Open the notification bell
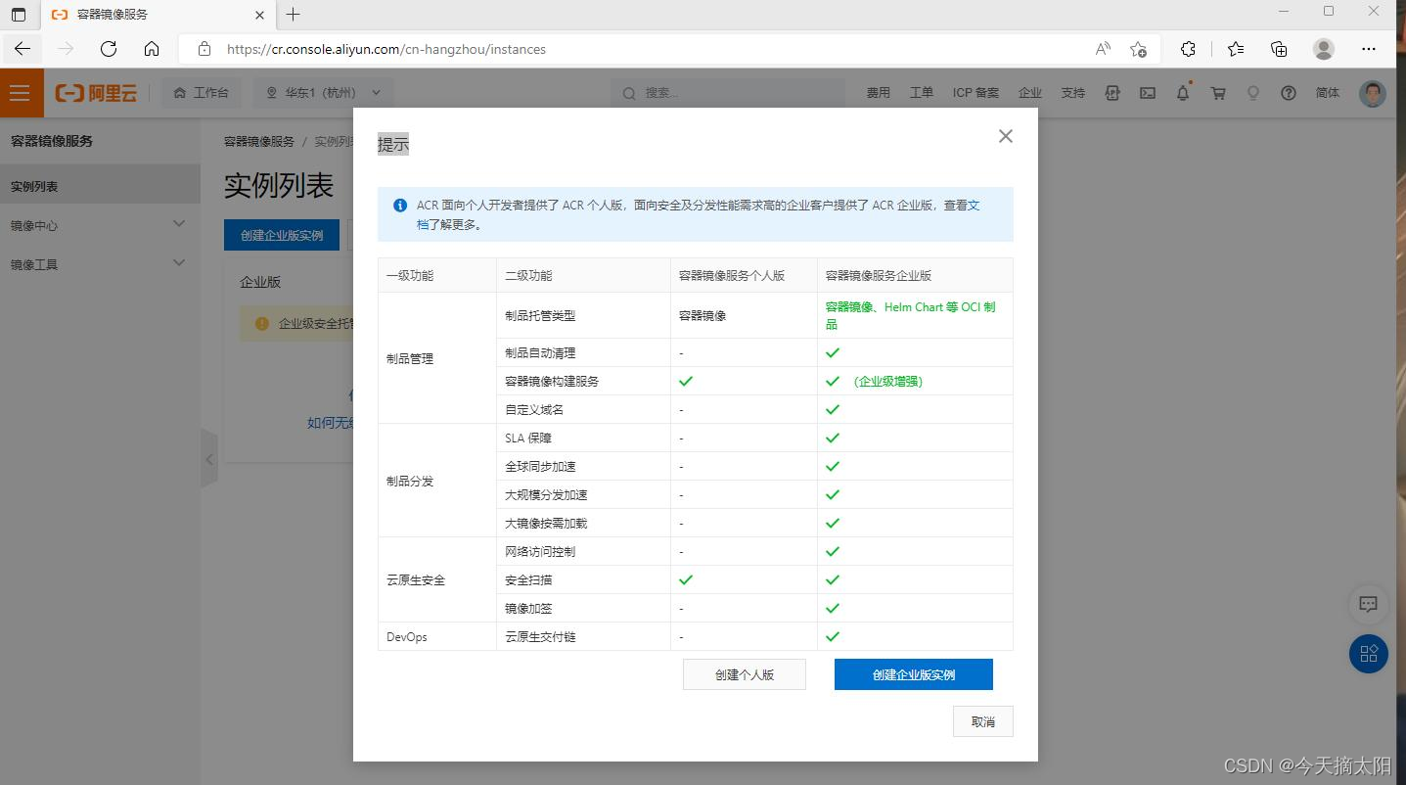This screenshot has width=1406, height=785. coord(1183,93)
